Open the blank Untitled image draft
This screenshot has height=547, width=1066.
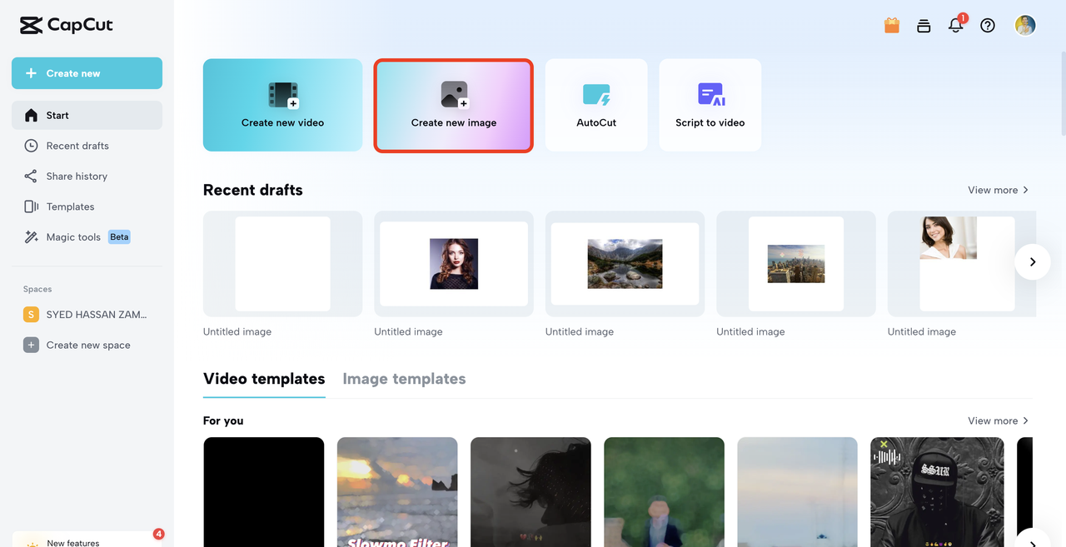(x=283, y=263)
